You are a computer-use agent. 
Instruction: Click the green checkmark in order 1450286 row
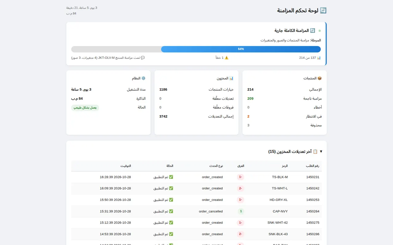(171, 234)
